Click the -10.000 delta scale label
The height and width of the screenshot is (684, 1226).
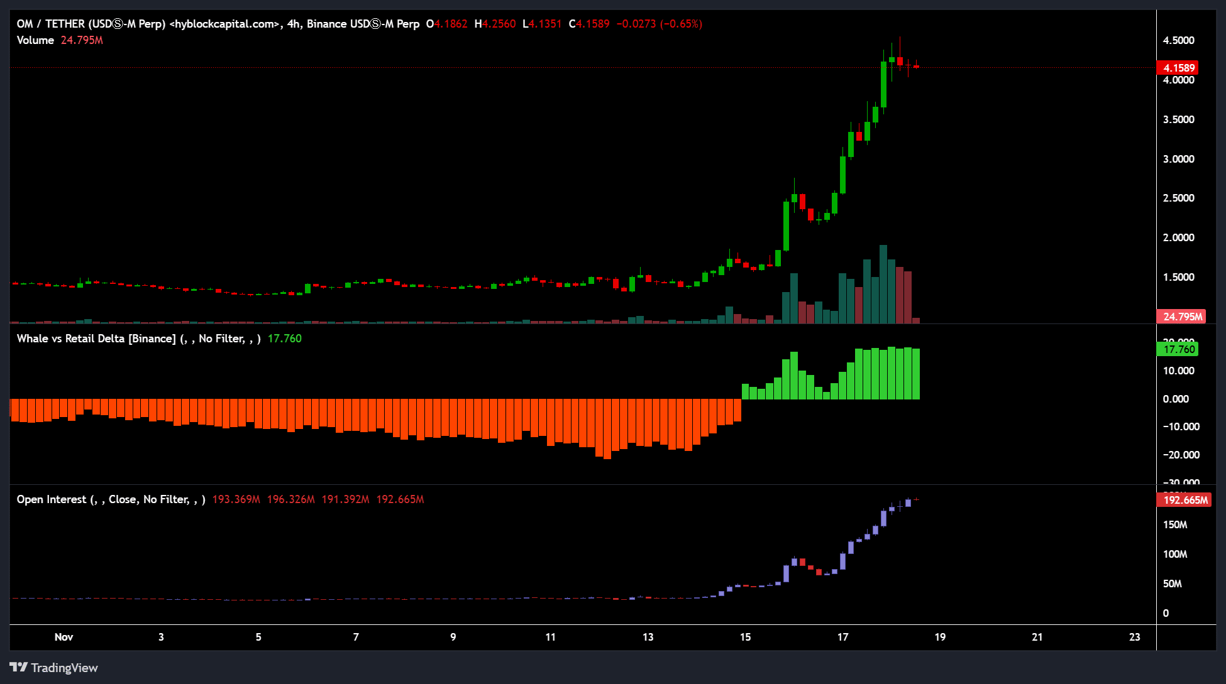[x=1181, y=426]
